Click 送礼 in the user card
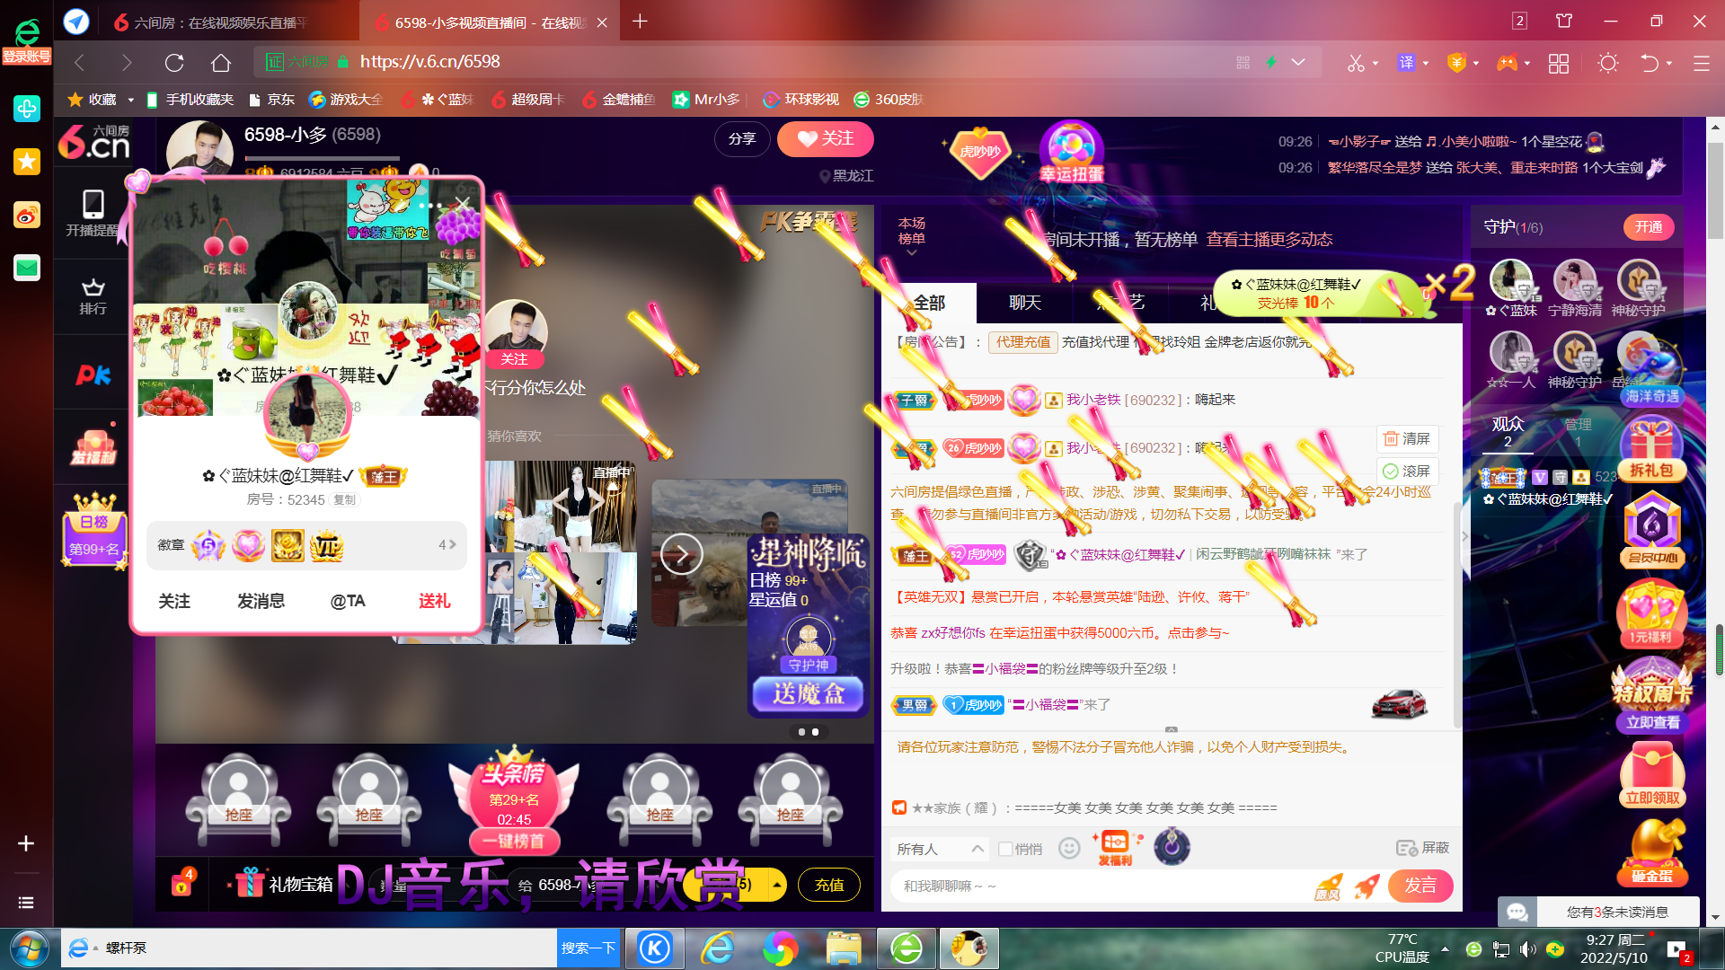The image size is (1725, 970). pos(435,601)
